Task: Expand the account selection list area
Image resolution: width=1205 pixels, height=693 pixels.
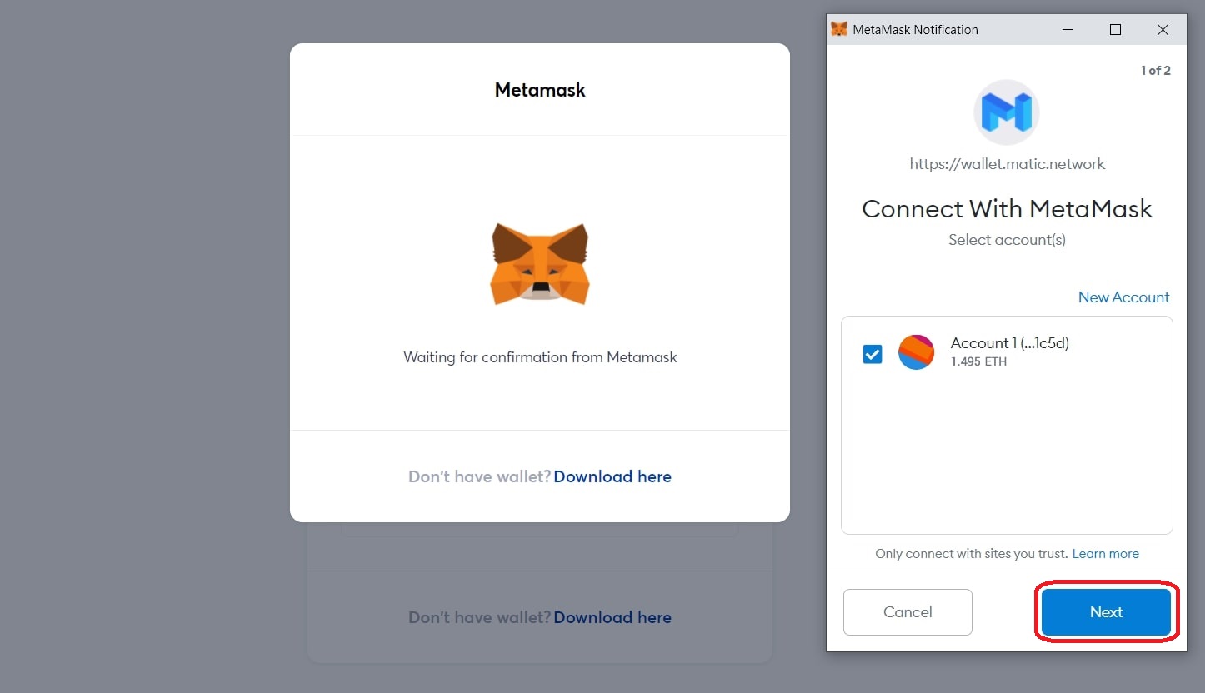Action: click(1007, 425)
